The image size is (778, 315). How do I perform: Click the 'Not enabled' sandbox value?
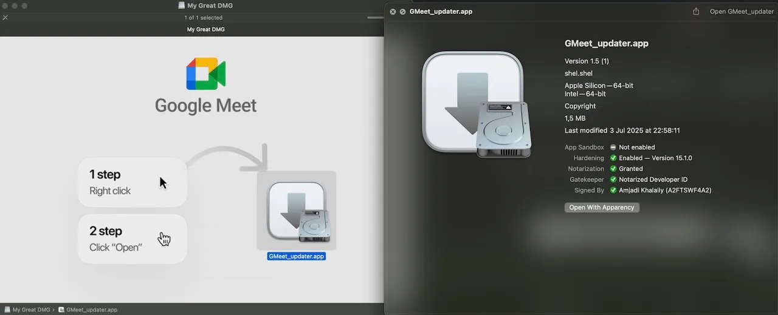(637, 147)
